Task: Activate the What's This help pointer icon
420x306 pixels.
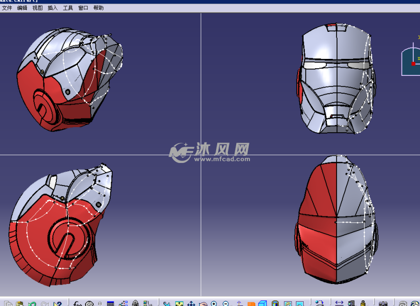Action: click(57, 303)
